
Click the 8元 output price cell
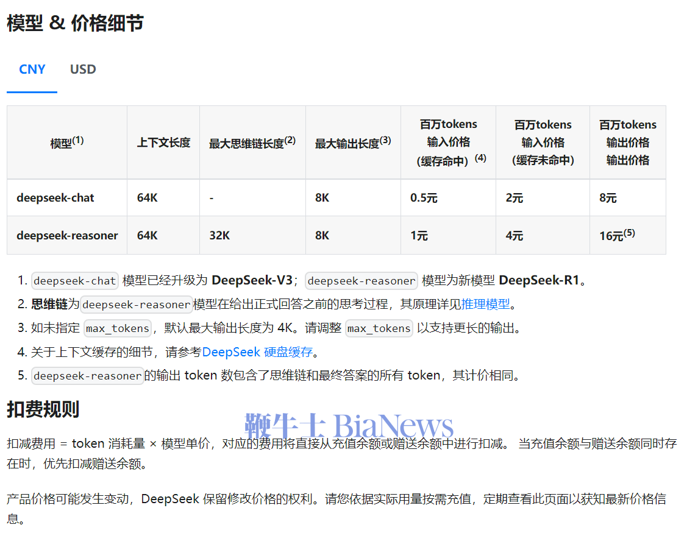(628, 198)
